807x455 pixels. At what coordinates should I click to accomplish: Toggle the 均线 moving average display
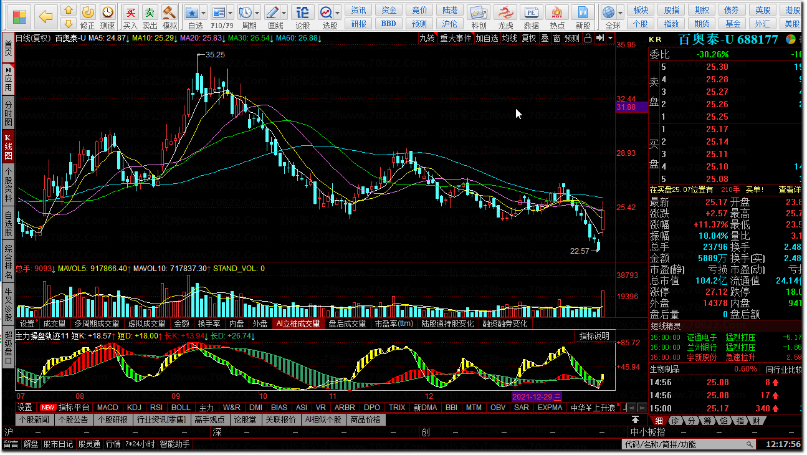click(x=510, y=38)
